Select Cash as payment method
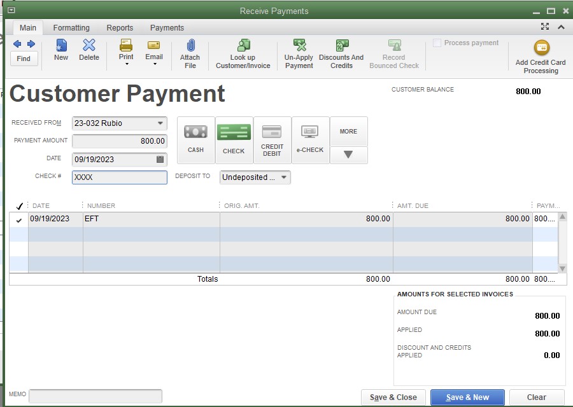 point(195,139)
